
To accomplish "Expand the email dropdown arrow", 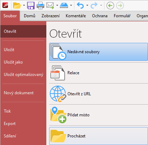I will (57, 5).
